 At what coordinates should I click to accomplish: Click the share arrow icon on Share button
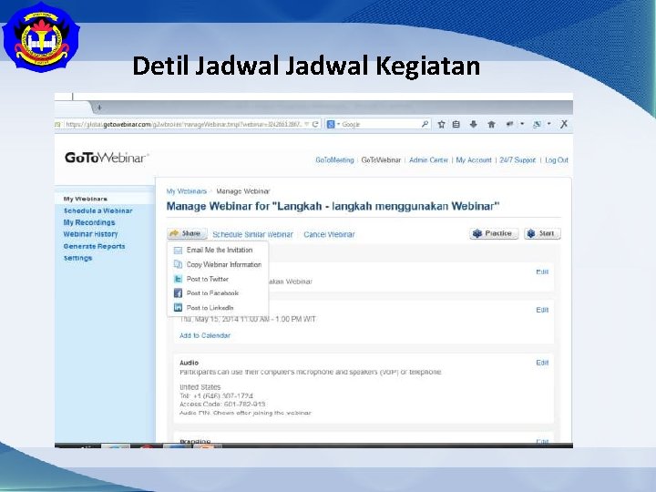tap(174, 233)
